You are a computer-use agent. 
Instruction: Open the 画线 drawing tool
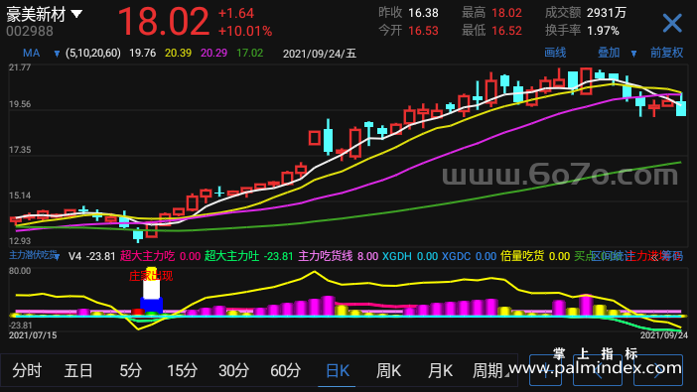(x=555, y=53)
